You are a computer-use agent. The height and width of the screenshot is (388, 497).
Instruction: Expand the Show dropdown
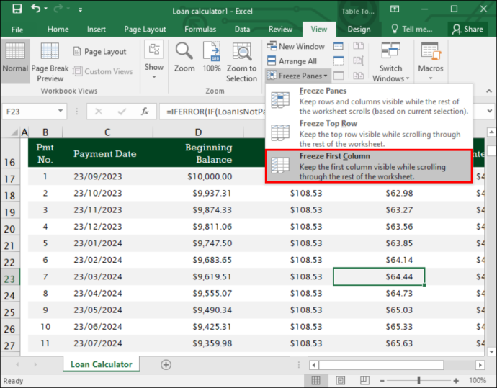pyautogui.click(x=154, y=60)
